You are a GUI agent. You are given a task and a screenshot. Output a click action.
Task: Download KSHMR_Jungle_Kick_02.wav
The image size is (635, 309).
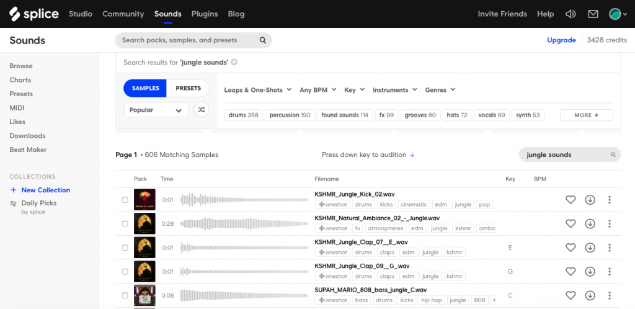tap(590, 200)
